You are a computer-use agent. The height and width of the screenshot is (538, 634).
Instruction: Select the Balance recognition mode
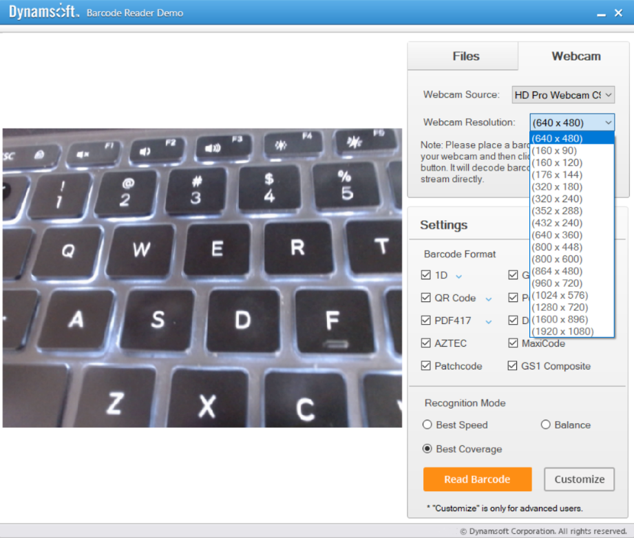(545, 425)
